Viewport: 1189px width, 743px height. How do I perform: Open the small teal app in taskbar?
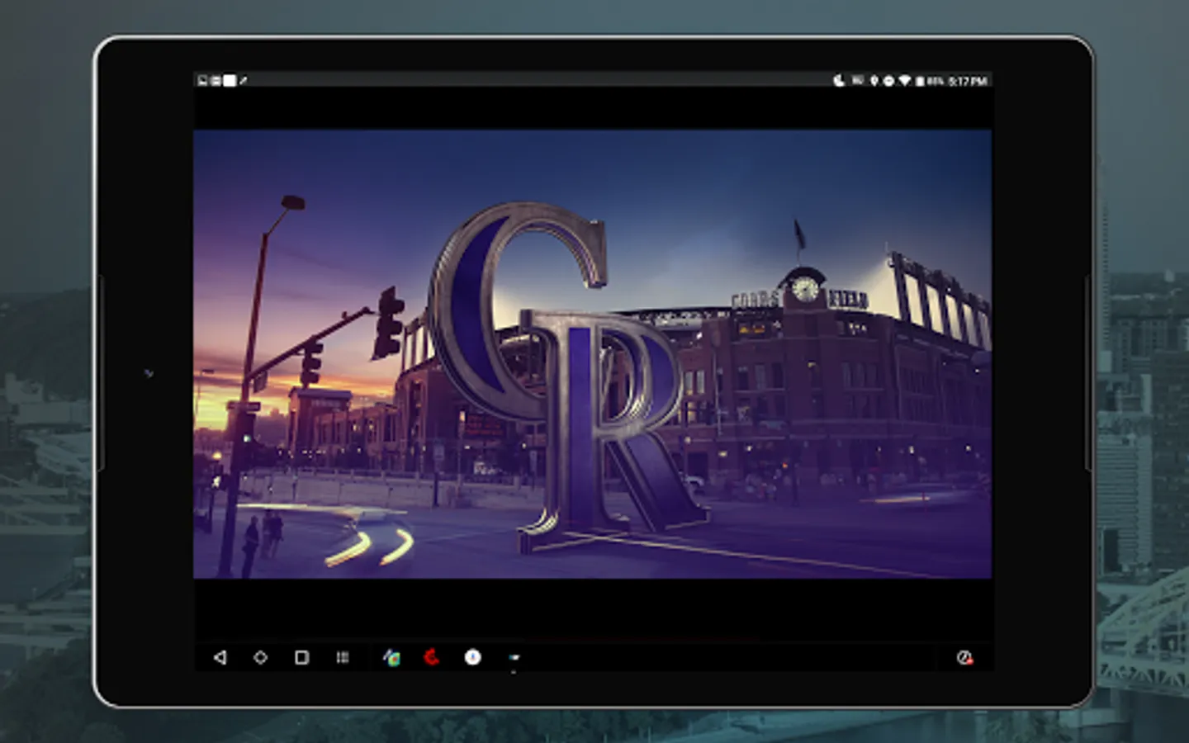pos(514,658)
